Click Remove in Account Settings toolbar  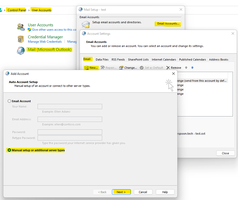174,68
